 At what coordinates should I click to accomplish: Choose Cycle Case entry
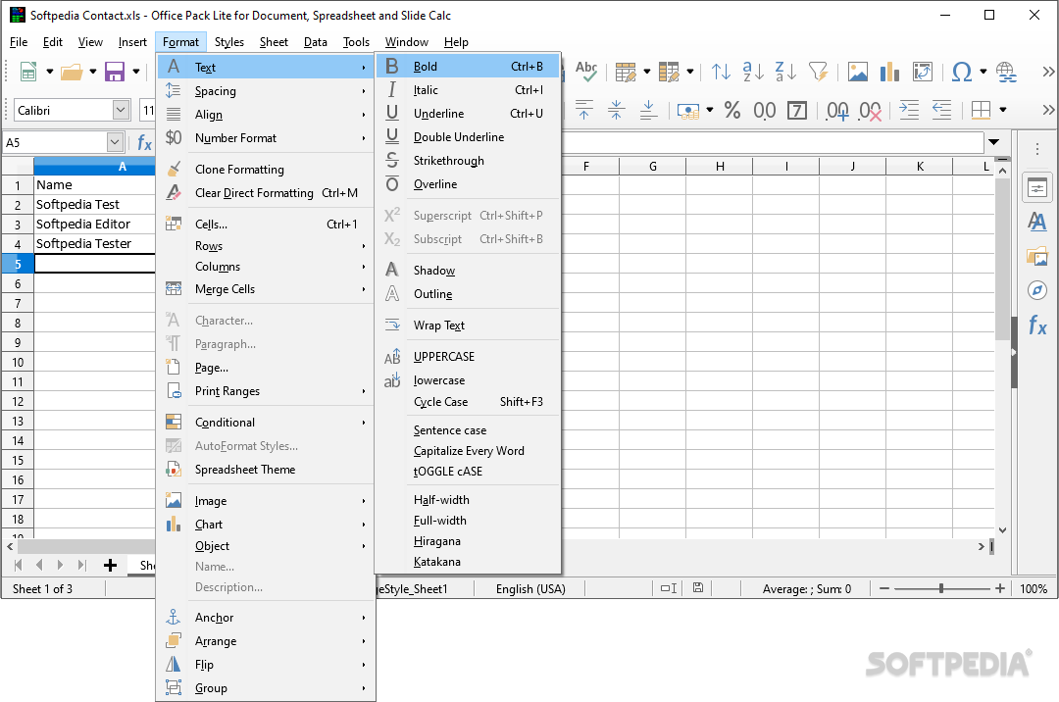[468, 402]
